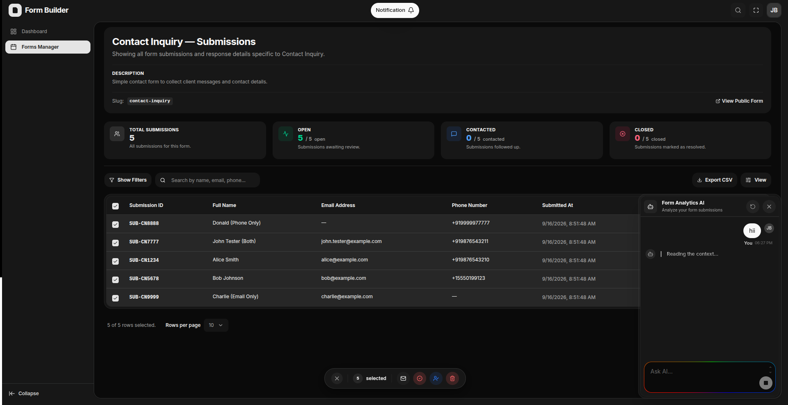Open the JB user avatar menu
The width and height of the screenshot is (788, 405).
coord(774,10)
